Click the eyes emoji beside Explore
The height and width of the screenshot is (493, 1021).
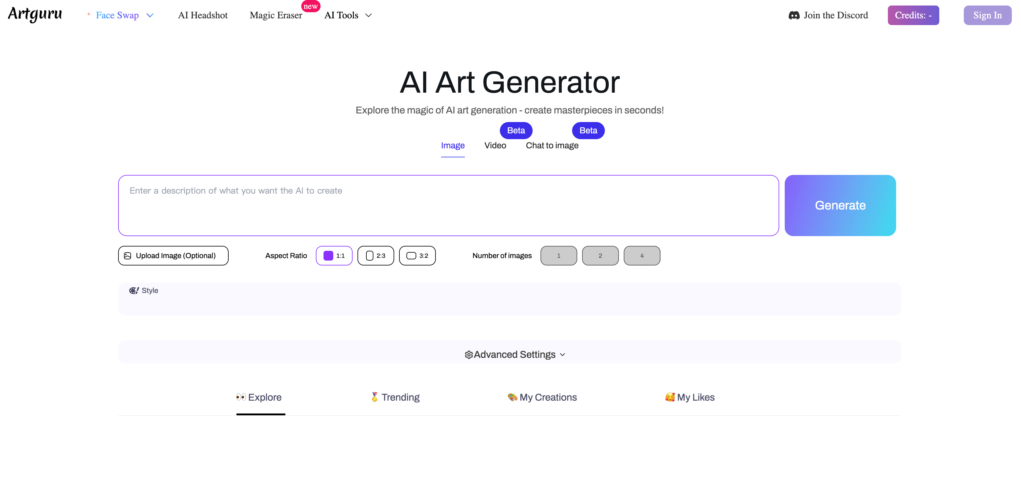tap(241, 397)
